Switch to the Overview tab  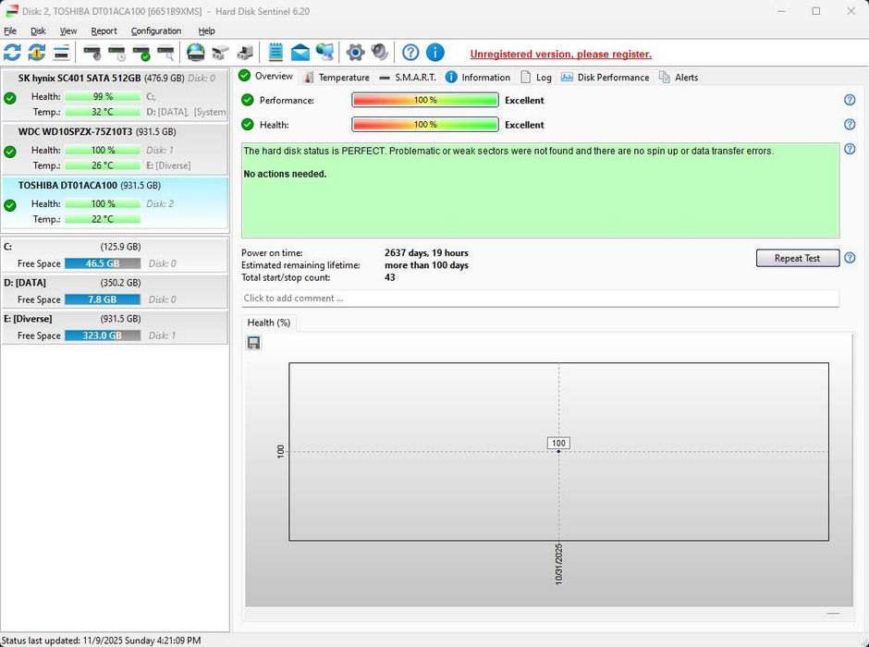[266, 77]
